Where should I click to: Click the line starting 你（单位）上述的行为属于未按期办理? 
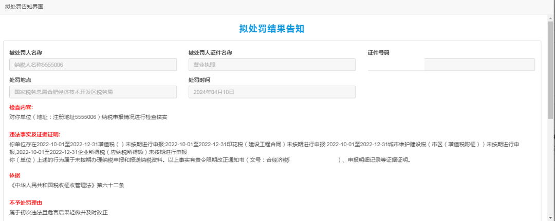210,160
